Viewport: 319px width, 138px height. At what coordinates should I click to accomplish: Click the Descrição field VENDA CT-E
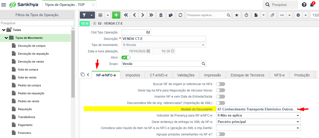[163, 39]
